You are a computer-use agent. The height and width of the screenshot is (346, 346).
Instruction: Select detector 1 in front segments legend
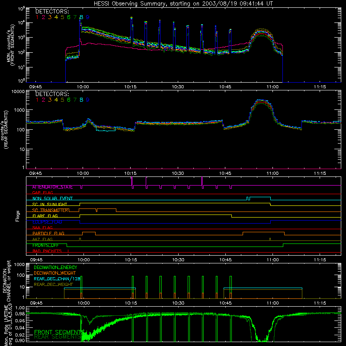point(37,17)
